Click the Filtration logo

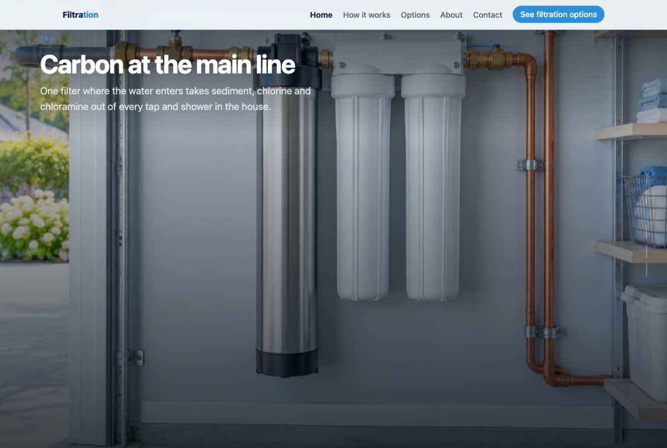(81, 15)
